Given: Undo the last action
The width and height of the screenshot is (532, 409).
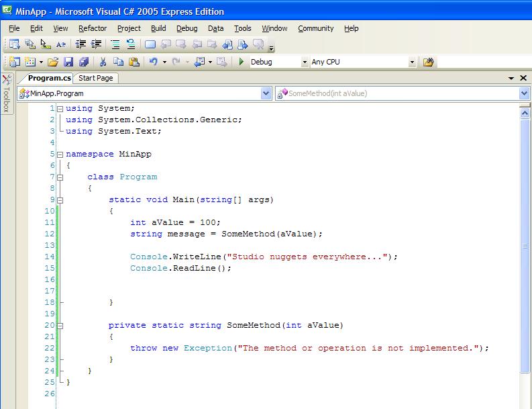Looking at the screenshot, I should point(154,62).
